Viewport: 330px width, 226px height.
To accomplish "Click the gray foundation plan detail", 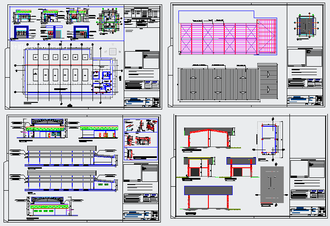I will click(272, 185).
